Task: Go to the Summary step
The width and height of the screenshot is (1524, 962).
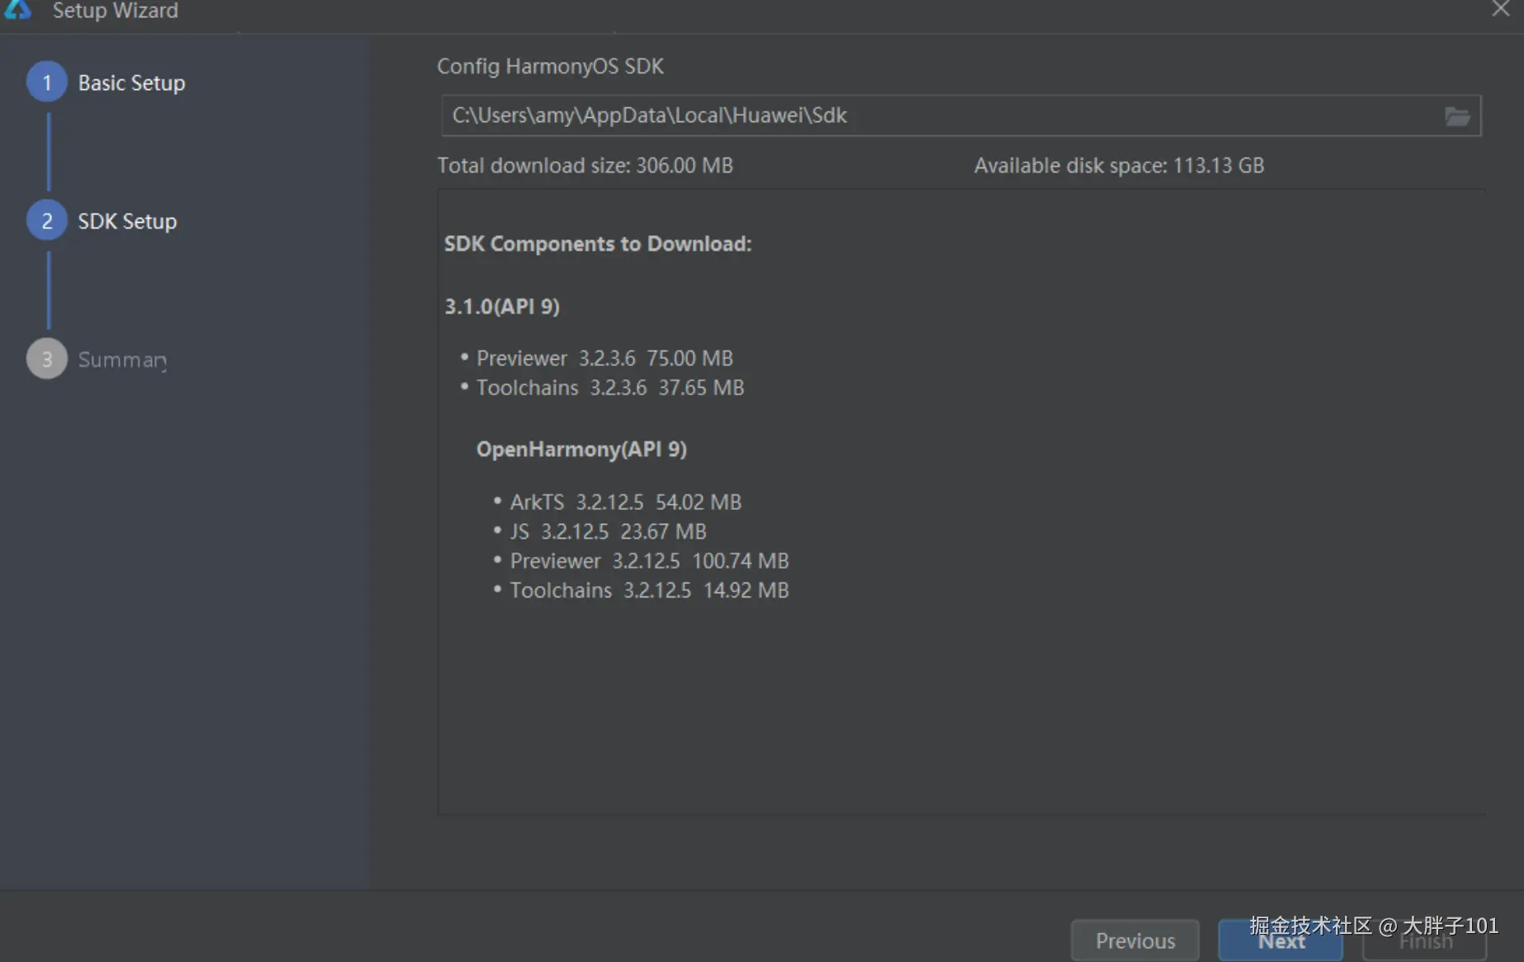Action: pos(122,361)
